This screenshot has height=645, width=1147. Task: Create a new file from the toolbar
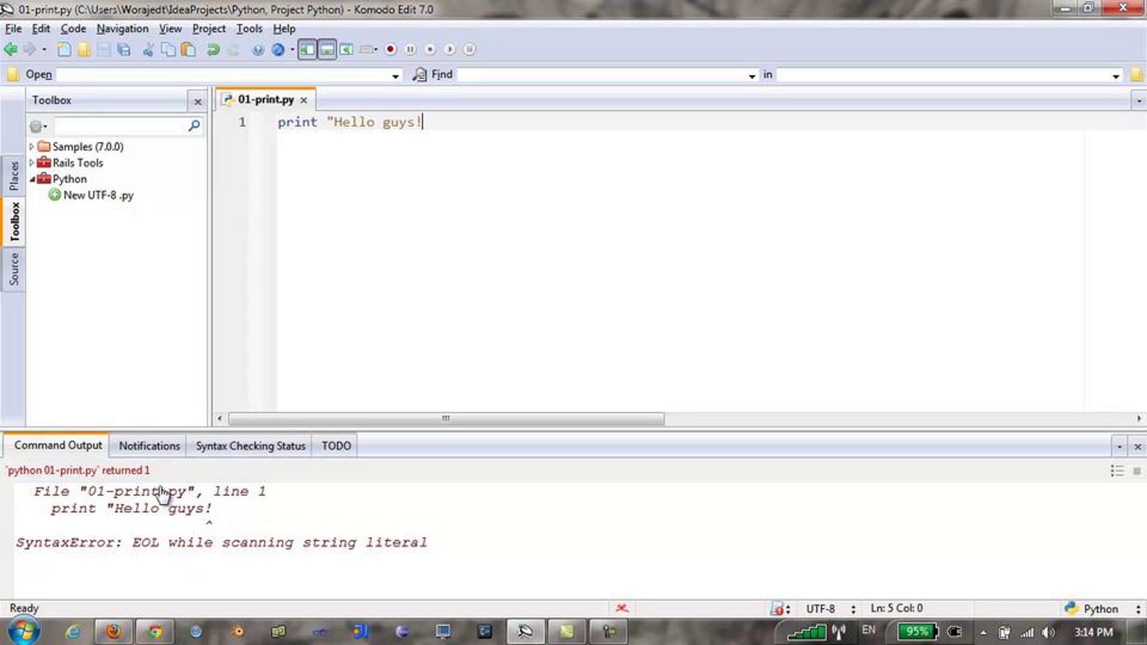click(64, 49)
